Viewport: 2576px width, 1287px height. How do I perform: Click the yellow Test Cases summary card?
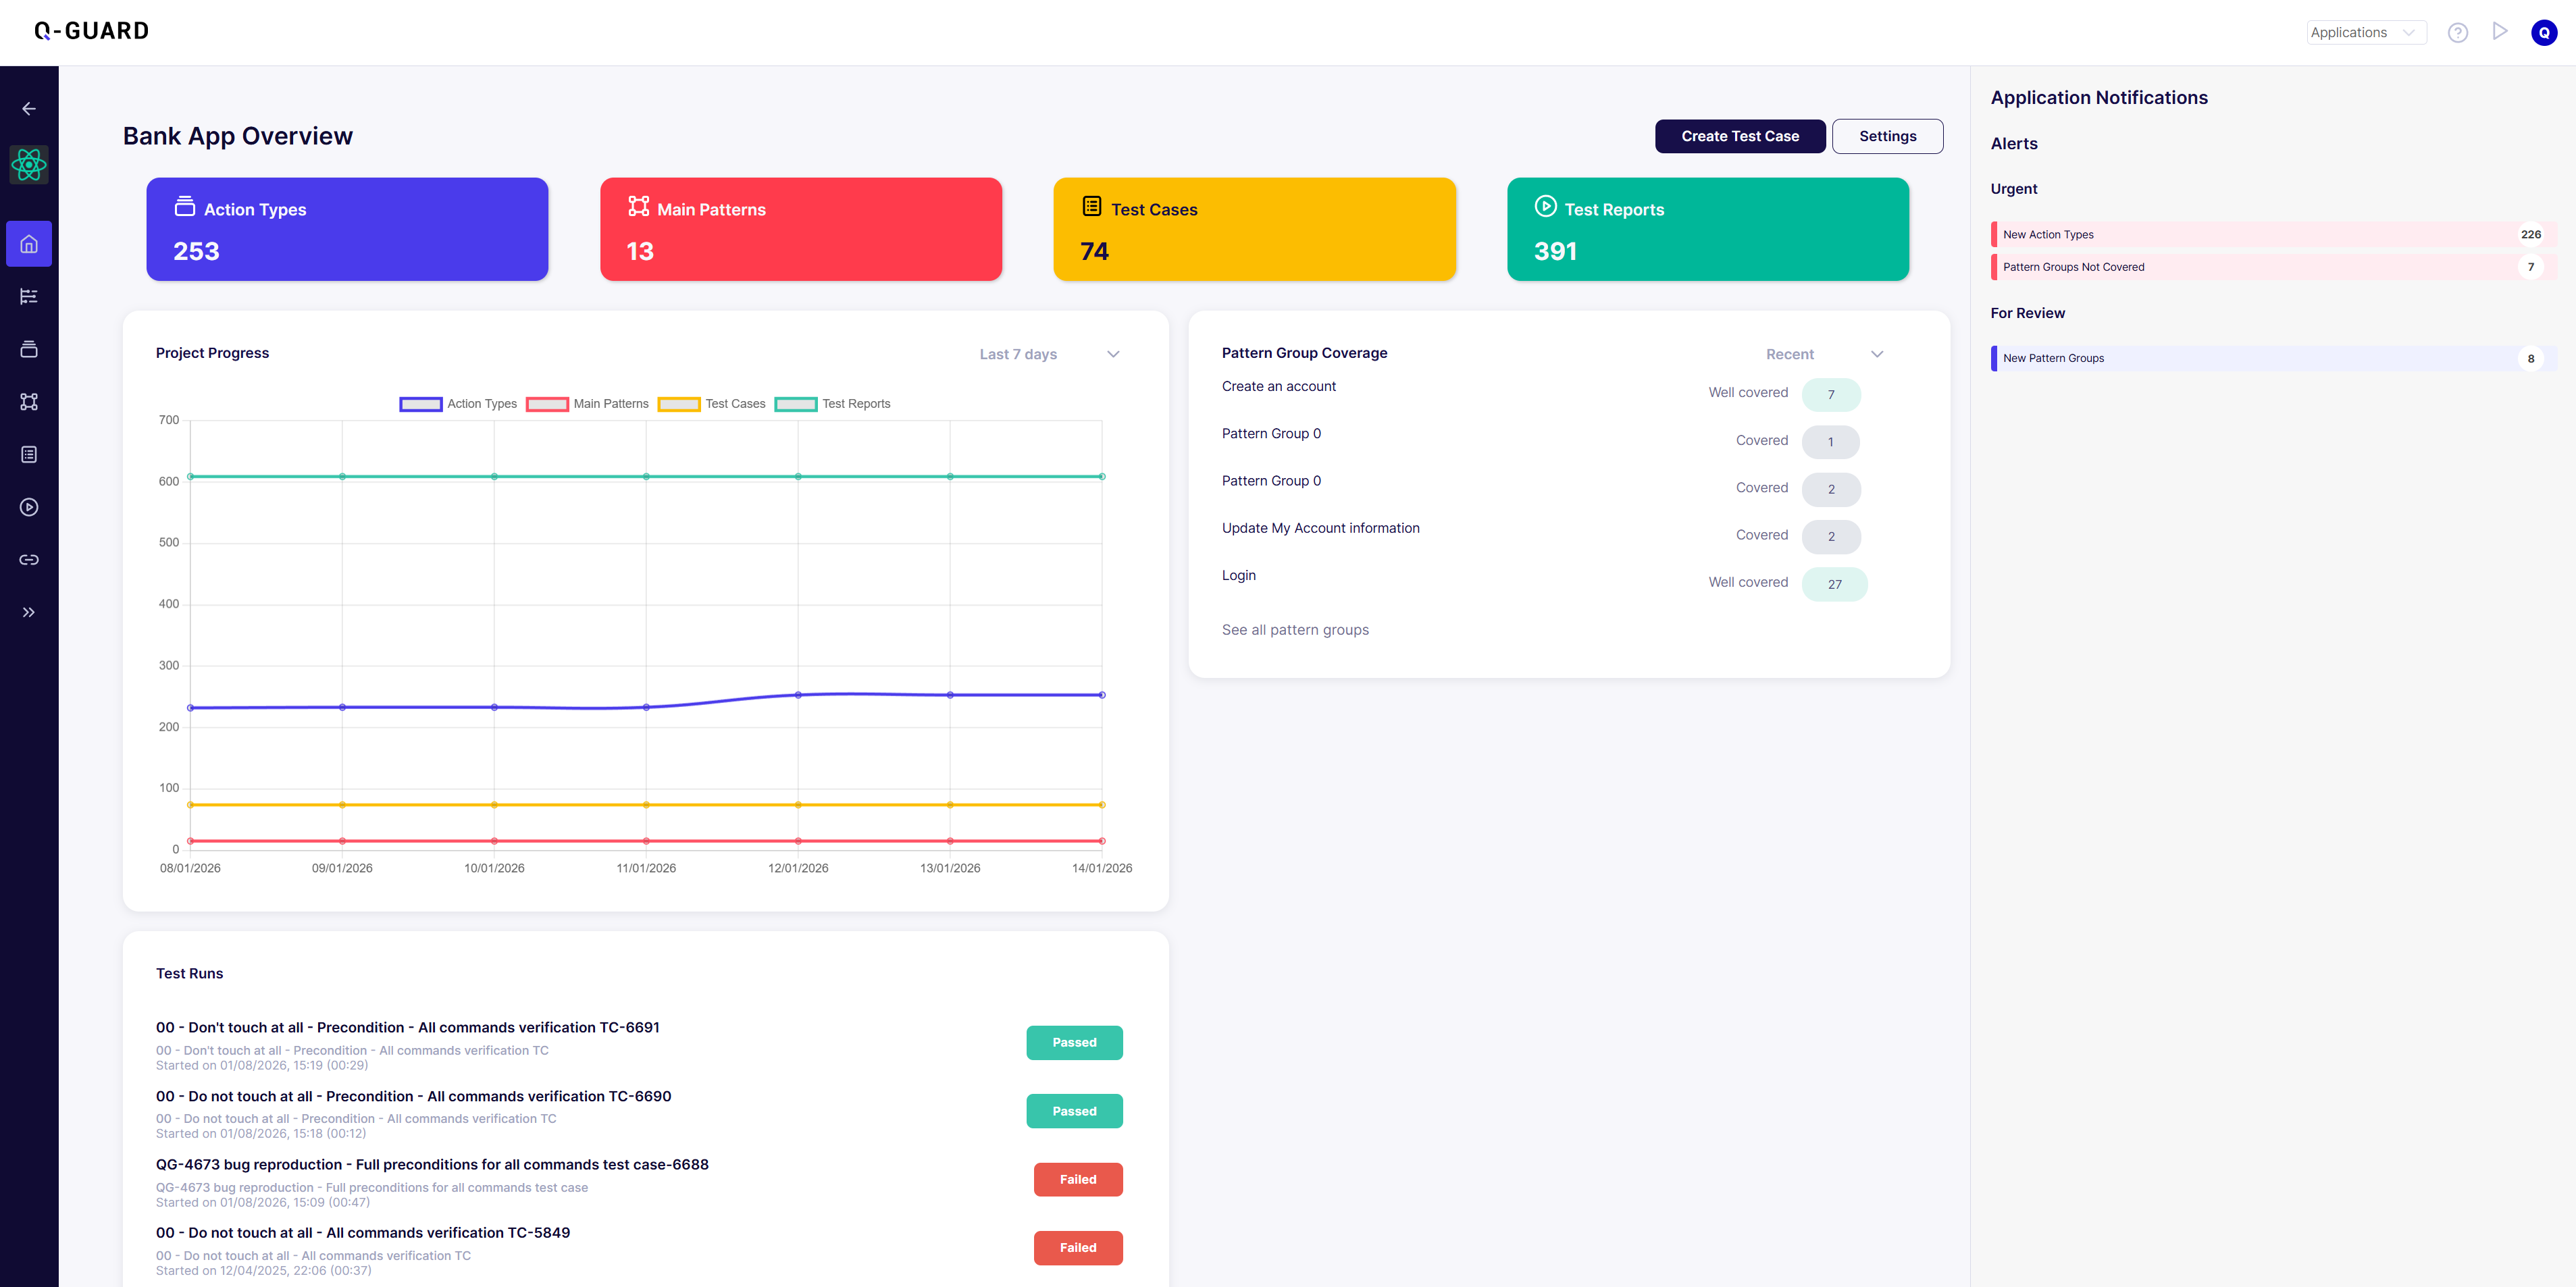[x=1255, y=229]
